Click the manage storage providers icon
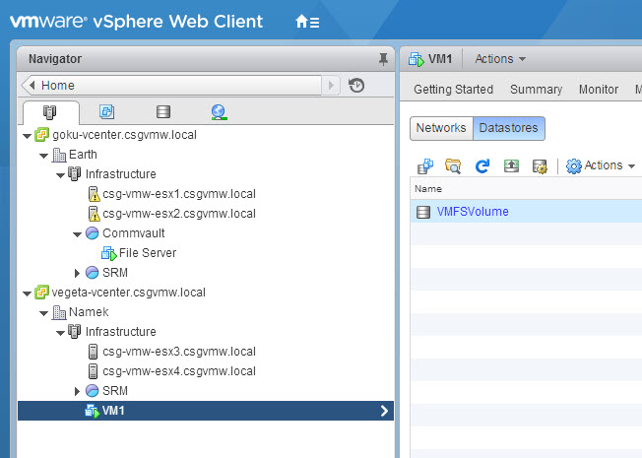 click(540, 165)
